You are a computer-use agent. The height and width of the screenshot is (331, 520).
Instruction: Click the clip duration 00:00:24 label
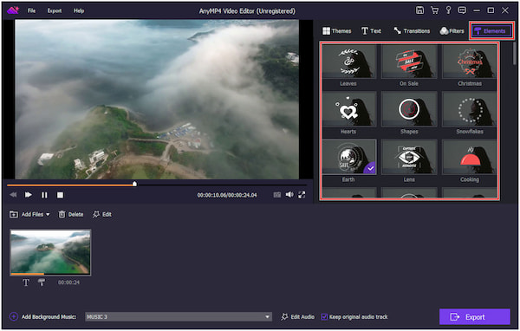point(68,282)
